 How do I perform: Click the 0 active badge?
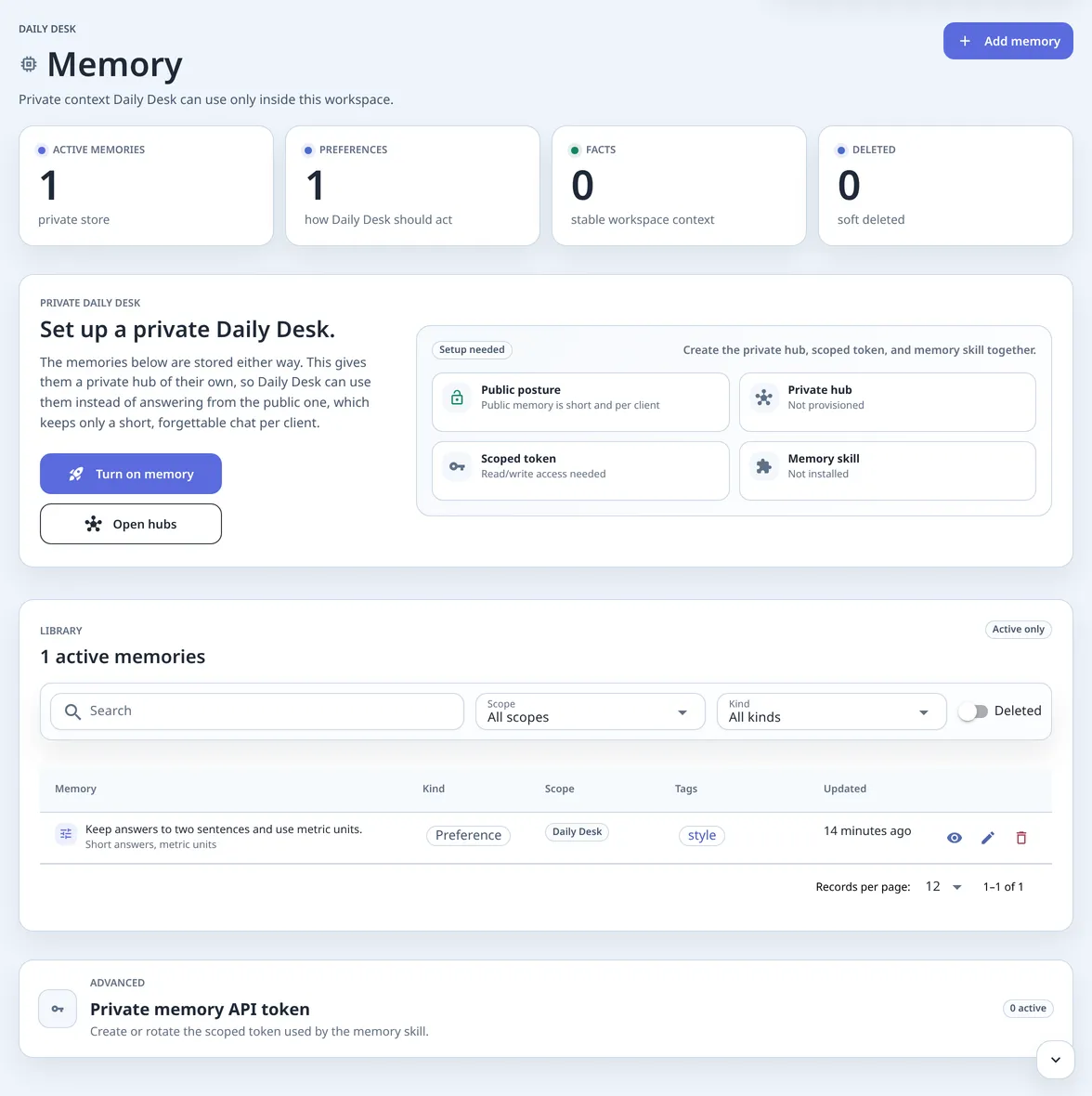(1028, 1008)
